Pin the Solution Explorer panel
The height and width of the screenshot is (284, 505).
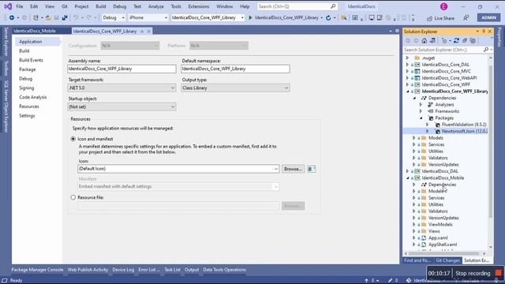pos(484,32)
